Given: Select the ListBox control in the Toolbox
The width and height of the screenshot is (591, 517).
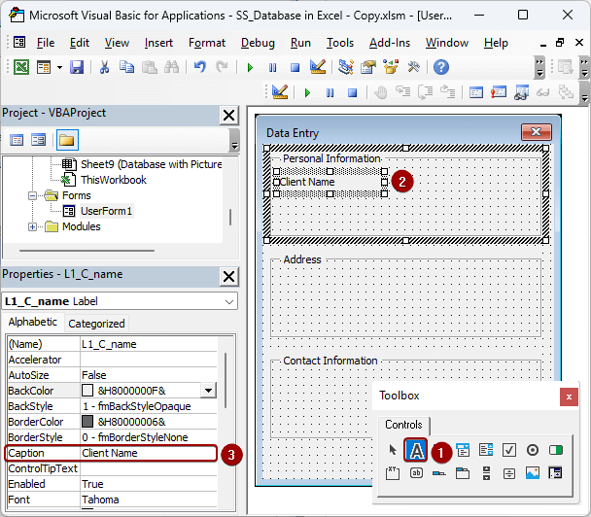Looking at the screenshot, I should click(x=486, y=450).
